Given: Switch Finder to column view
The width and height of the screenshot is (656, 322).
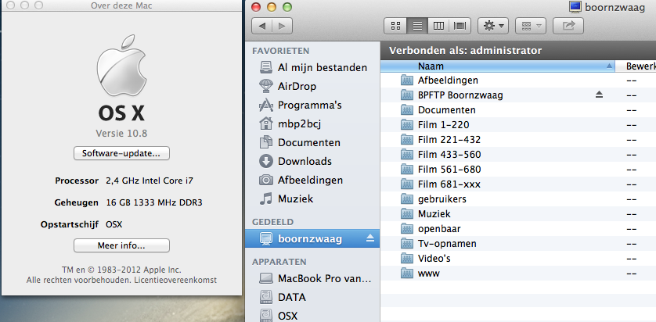Looking at the screenshot, I should point(438,26).
